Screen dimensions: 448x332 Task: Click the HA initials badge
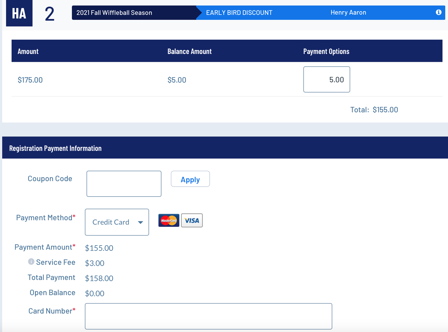19,13
